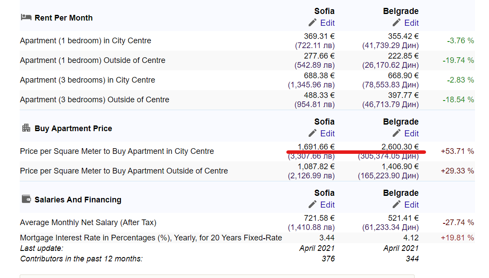Open the Sofia Edit link in Buy Apartment Price
Screen dimensions: 489x278
pyautogui.click(x=327, y=134)
